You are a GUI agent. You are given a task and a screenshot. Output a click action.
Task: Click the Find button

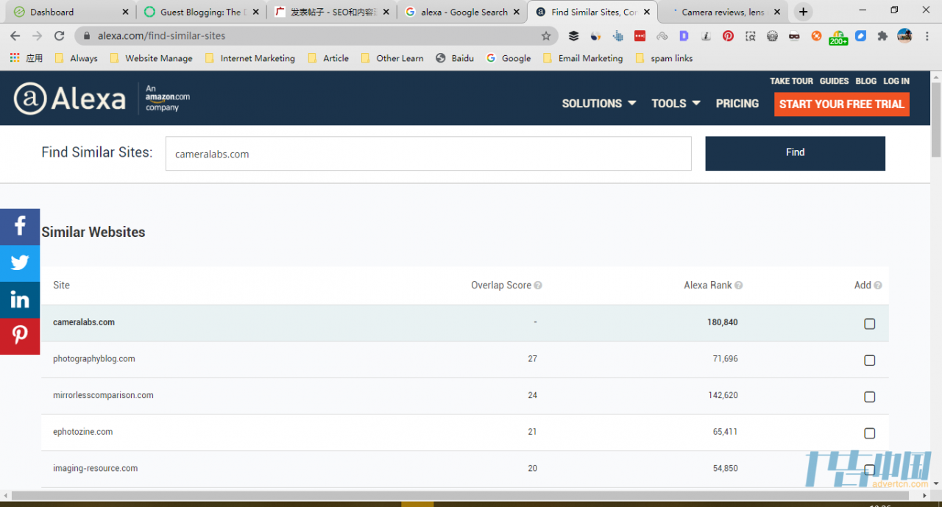tap(795, 153)
